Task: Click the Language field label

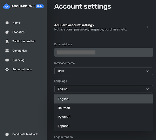Action: (61, 81)
